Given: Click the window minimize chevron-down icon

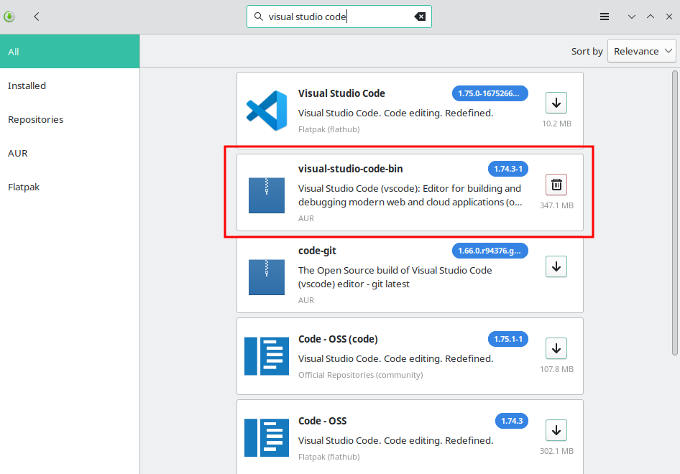Looking at the screenshot, I should 632,17.
